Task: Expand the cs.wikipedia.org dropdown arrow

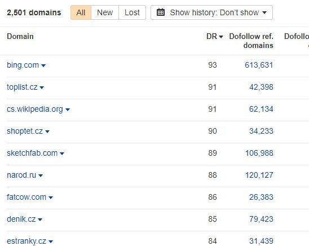Action: tap(68, 109)
